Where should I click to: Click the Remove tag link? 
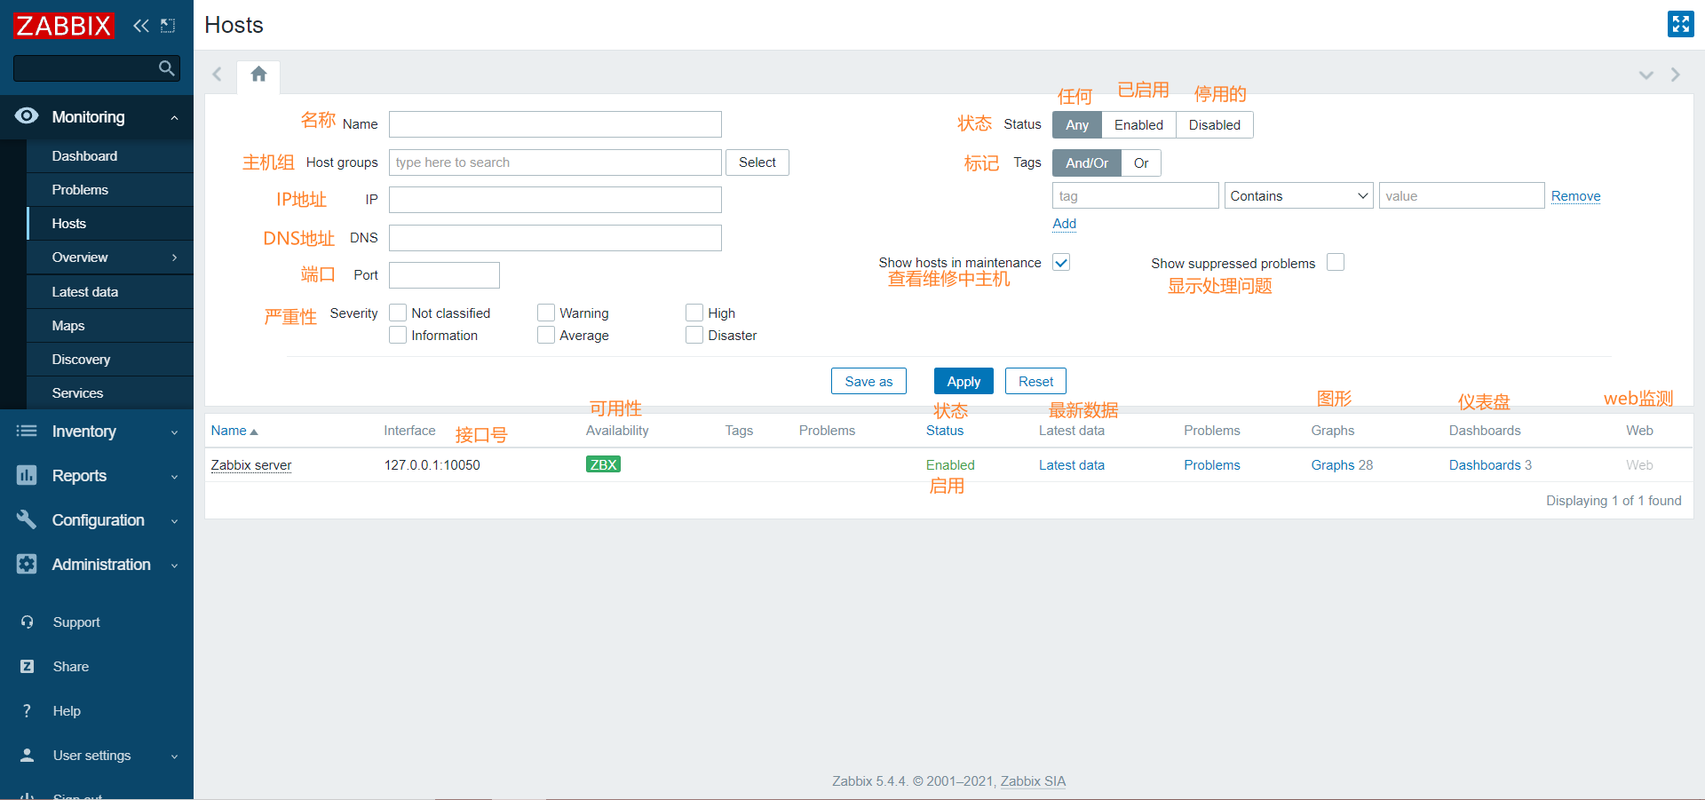pos(1575,196)
